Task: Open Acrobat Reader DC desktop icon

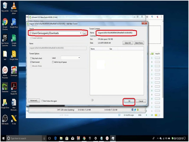Action: (14, 89)
